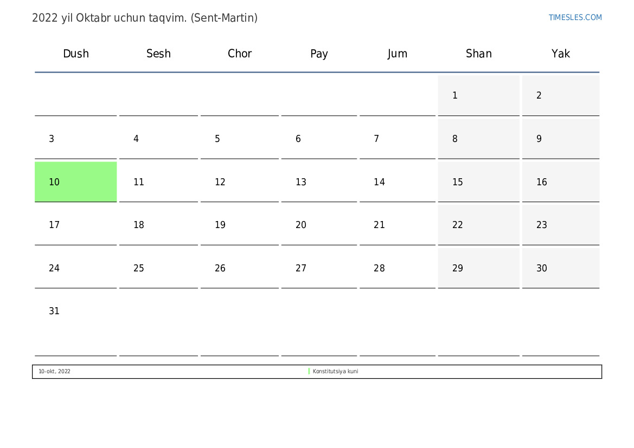Image resolution: width=634 pixels, height=448 pixels.
Task: Click the Chor weekday header
Action: click(239, 54)
